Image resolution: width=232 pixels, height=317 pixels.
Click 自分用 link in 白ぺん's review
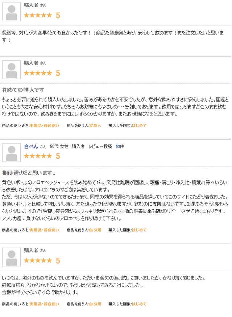click(x=95, y=230)
